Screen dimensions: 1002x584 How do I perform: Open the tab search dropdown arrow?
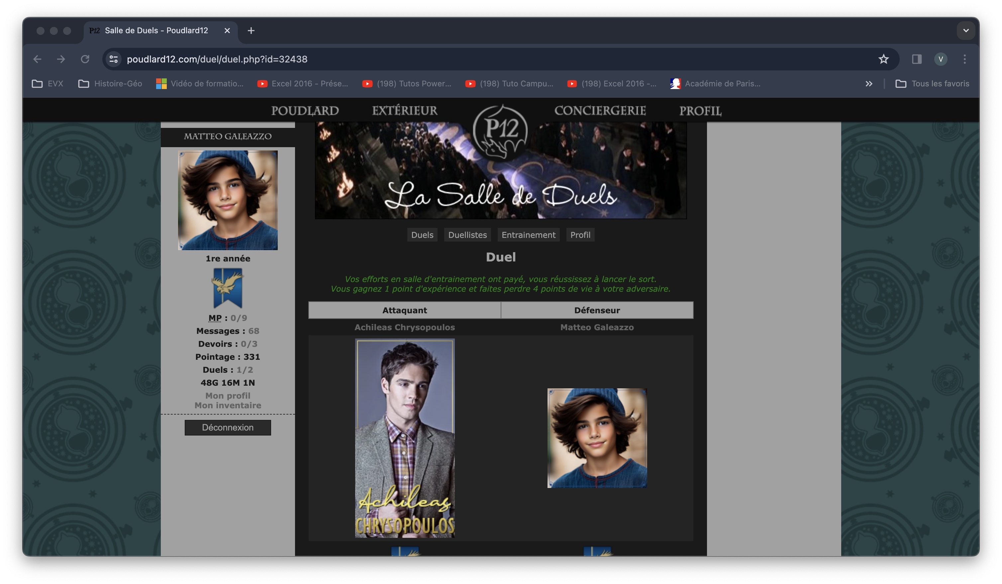click(965, 31)
